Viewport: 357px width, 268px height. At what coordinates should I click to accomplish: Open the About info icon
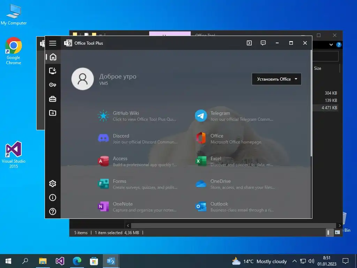53,198
